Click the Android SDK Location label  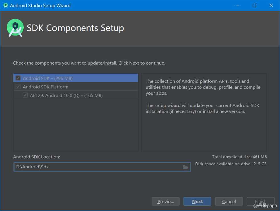pyautogui.click(x=37, y=157)
